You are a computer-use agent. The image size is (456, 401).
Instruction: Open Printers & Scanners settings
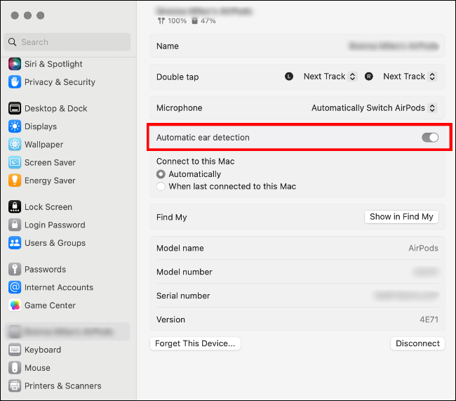coord(63,386)
